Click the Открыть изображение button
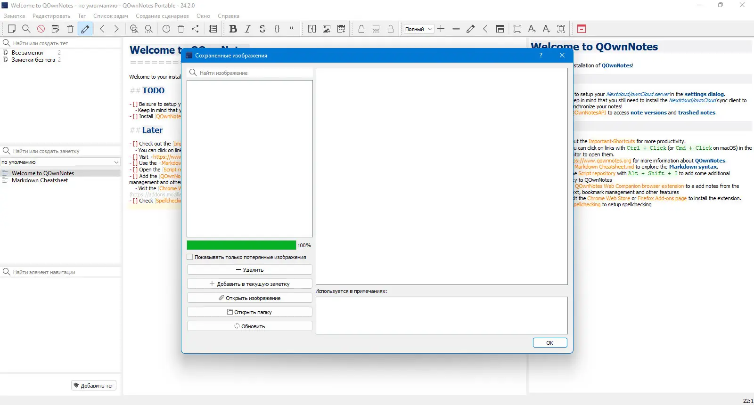The height and width of the screenshot is (405, 754). point(250,298)
